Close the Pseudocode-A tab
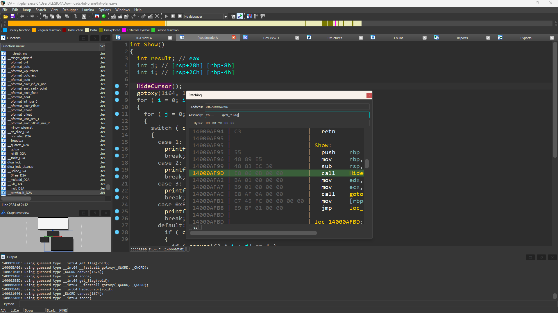This screenshot has width=558, height=313. pyautogui.click(x=234, y=38)
